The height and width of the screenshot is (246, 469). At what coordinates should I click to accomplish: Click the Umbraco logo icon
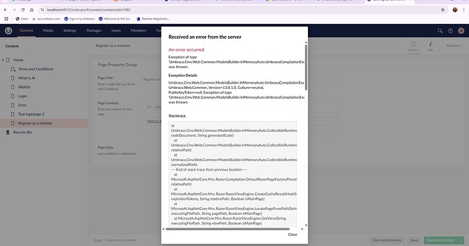click(8, 31)
